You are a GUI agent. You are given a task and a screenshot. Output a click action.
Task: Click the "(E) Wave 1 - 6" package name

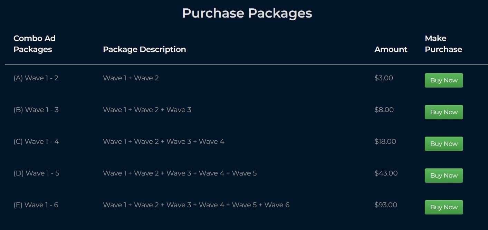pyautogui.click(x=36, y=205)
